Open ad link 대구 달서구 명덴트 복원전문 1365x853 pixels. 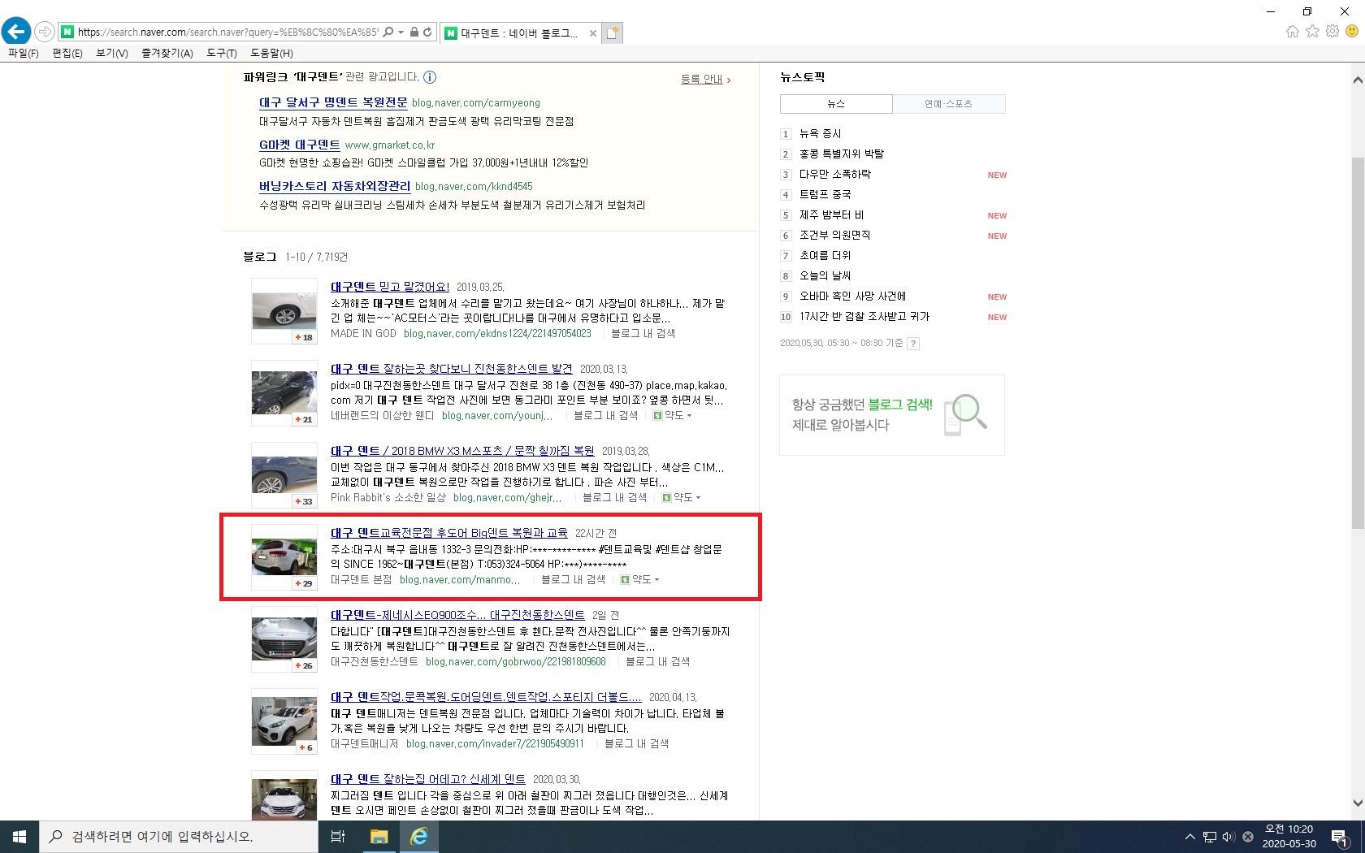333,102
